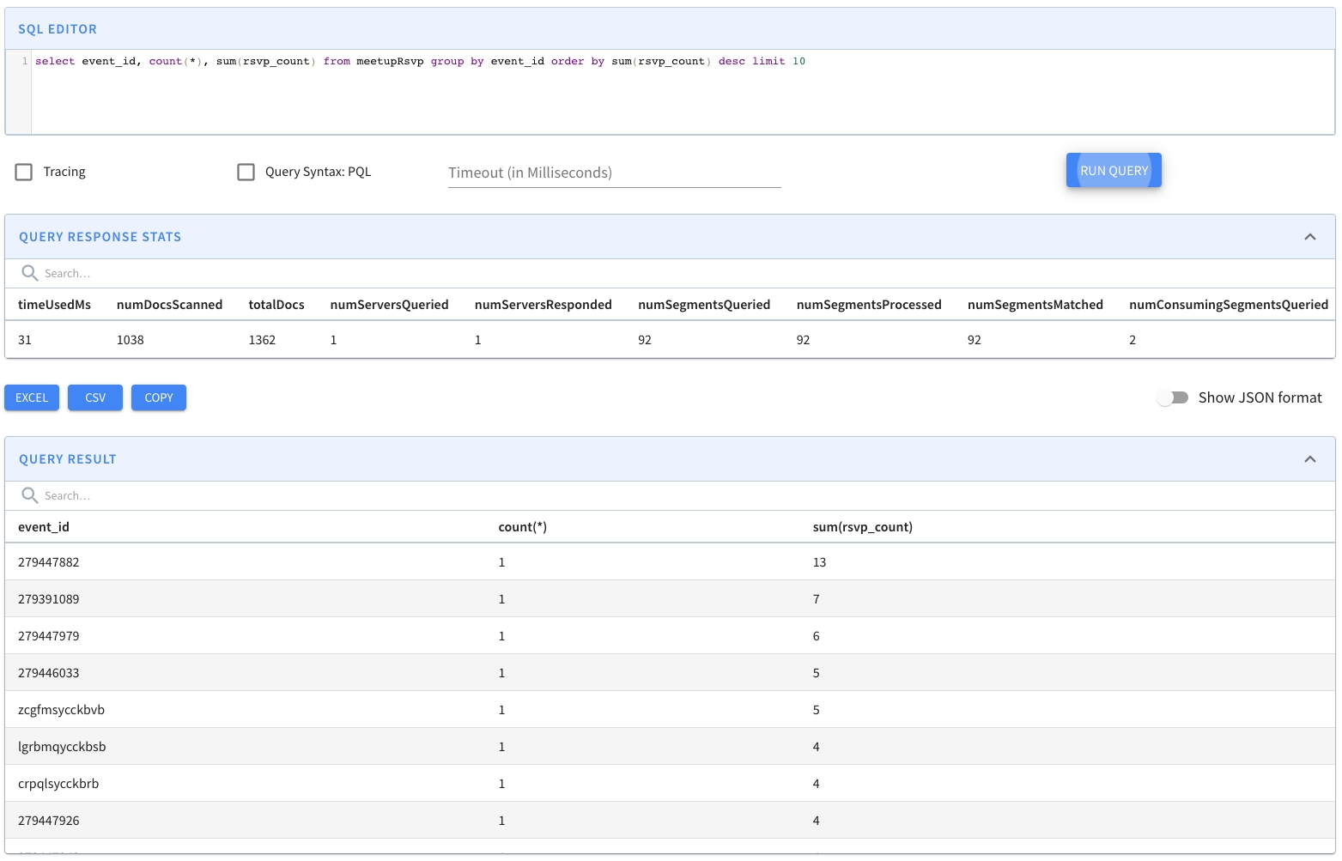This screenshot has width=1342, height=861.
Task: Toggle Show JSON format switch
Action: coord(1173,397)
